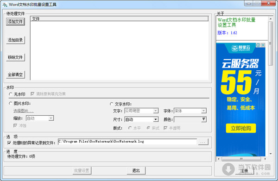Click the about panel scroll down arrow
The image size is (278, 181).
click(x=271, y=154)
